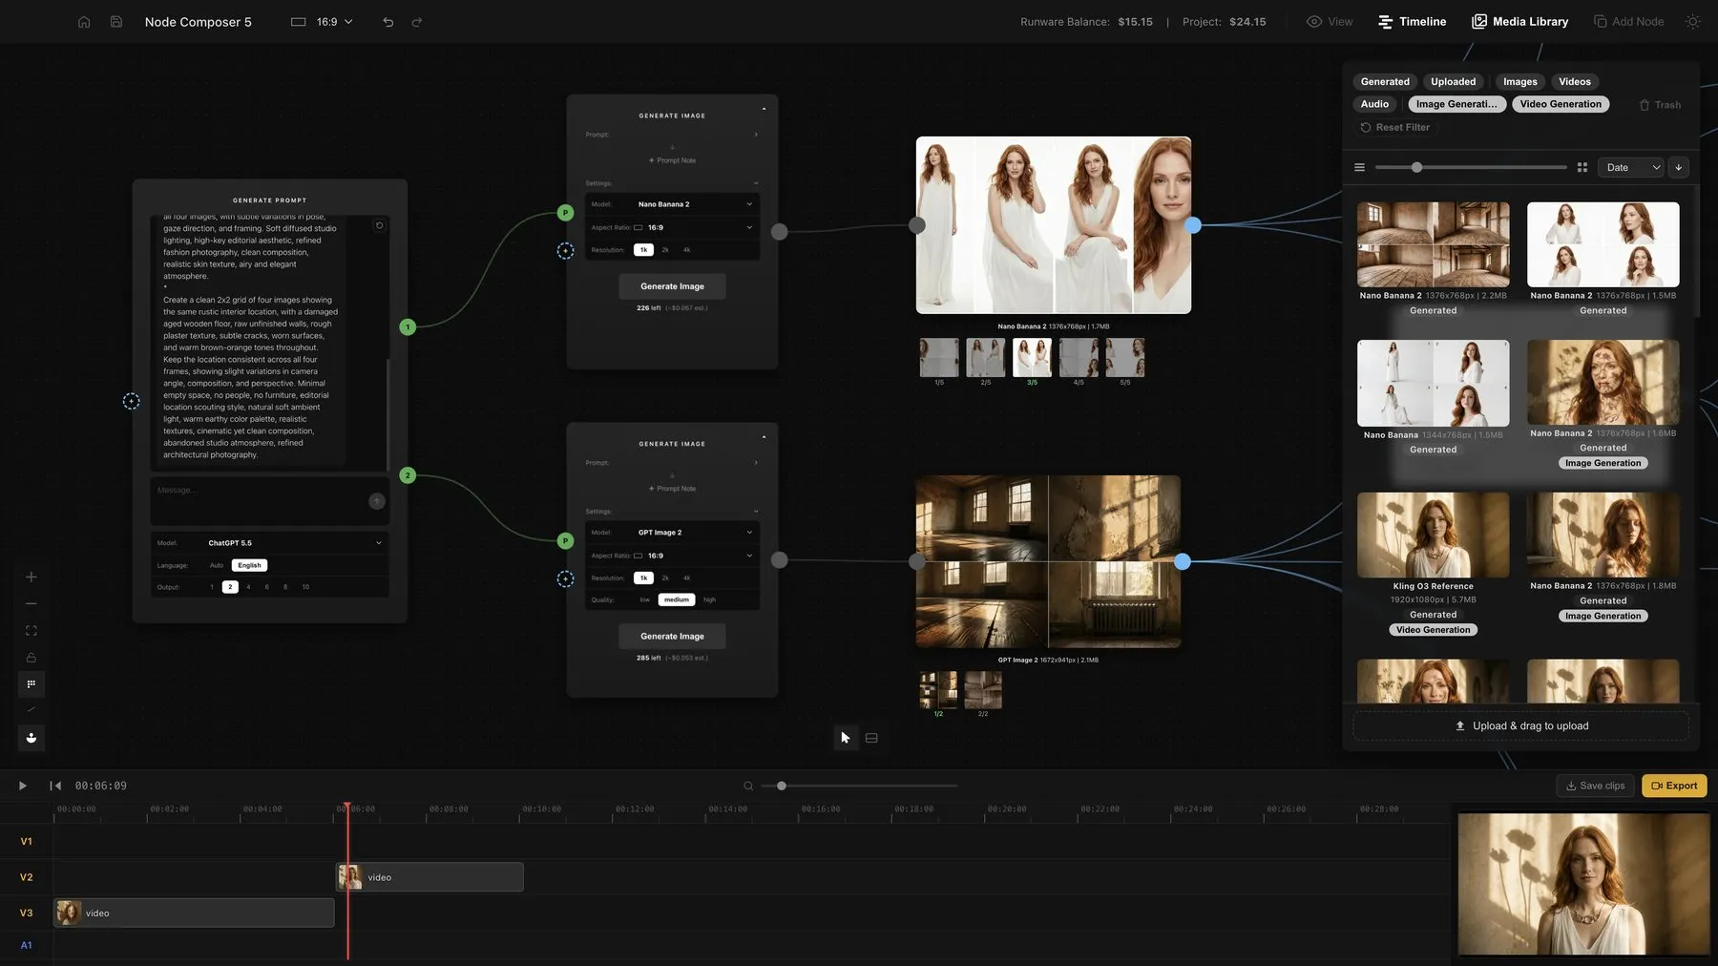
Task: Toggle the dot grid snapping icon
Action: tap(31, 683)
